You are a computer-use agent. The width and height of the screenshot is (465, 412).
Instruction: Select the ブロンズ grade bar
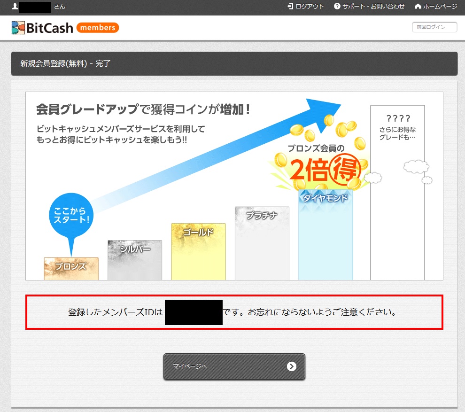pos(71,269)
